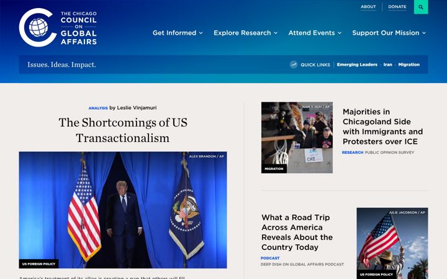Click the search magnifier icon
Viewport: 447px width, 279px height.
(421, 7)
